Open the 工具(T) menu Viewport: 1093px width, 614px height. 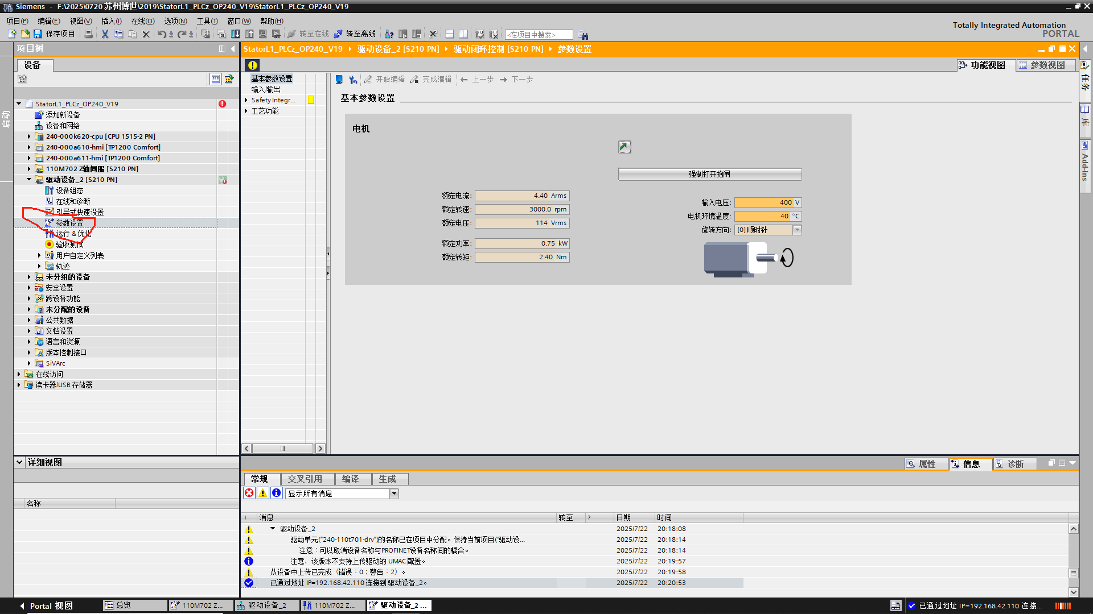[x=207, y=21]
